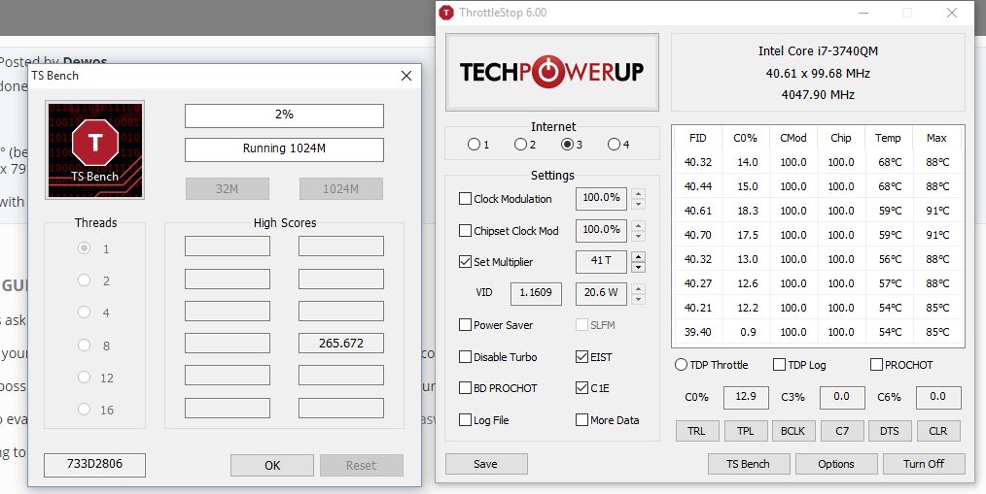Click OK in TS Bench dialog

tap(272, 465)
